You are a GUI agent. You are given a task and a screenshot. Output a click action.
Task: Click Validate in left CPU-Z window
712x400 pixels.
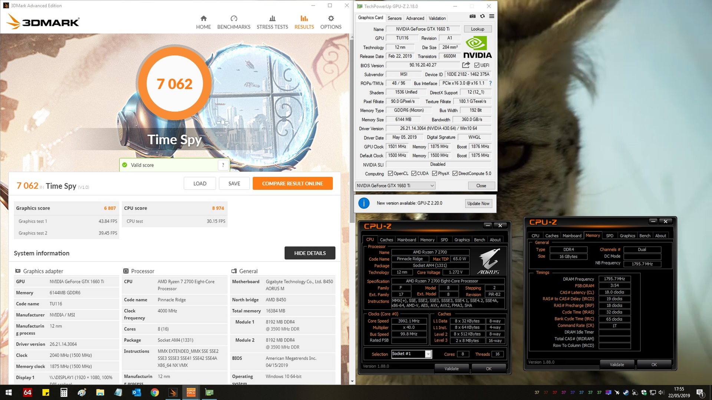click(452, 369)
